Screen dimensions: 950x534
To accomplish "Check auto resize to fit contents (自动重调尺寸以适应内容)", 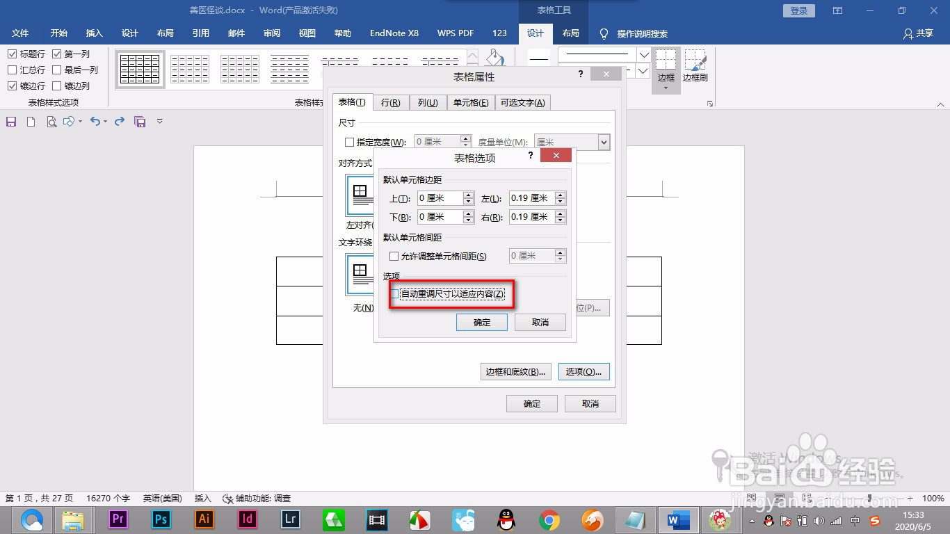I will point(394,294).
